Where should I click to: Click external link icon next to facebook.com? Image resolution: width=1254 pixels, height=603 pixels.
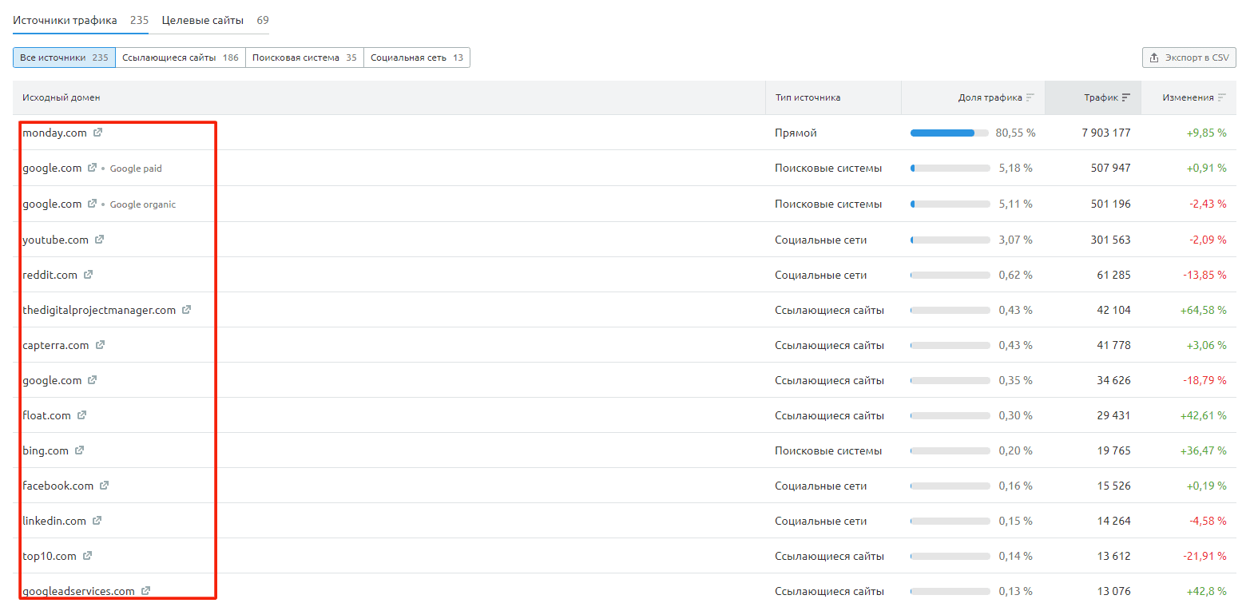coord(104,486)
